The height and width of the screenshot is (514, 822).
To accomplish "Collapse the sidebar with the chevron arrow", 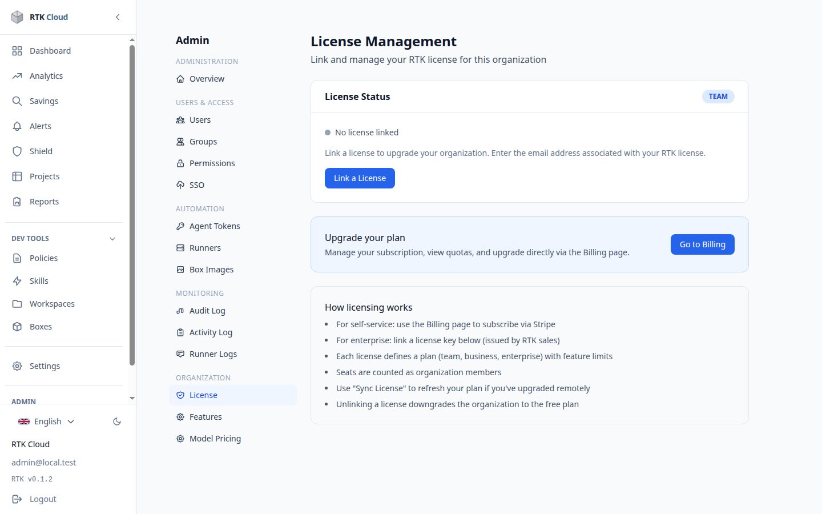I will [118, 17].
